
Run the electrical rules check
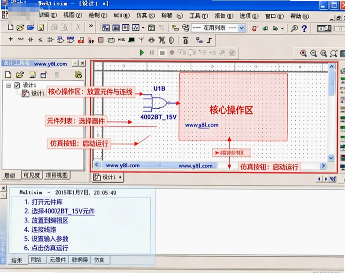click(x=255, y=28)
